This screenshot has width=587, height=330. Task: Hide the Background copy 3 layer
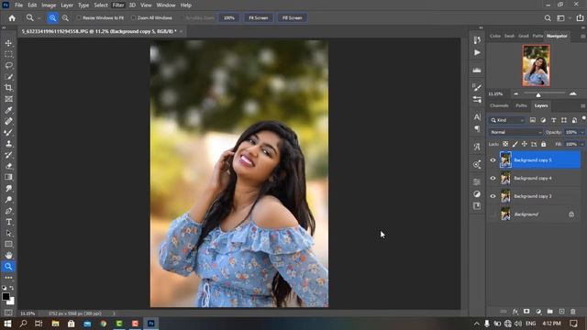click(493, 196)
